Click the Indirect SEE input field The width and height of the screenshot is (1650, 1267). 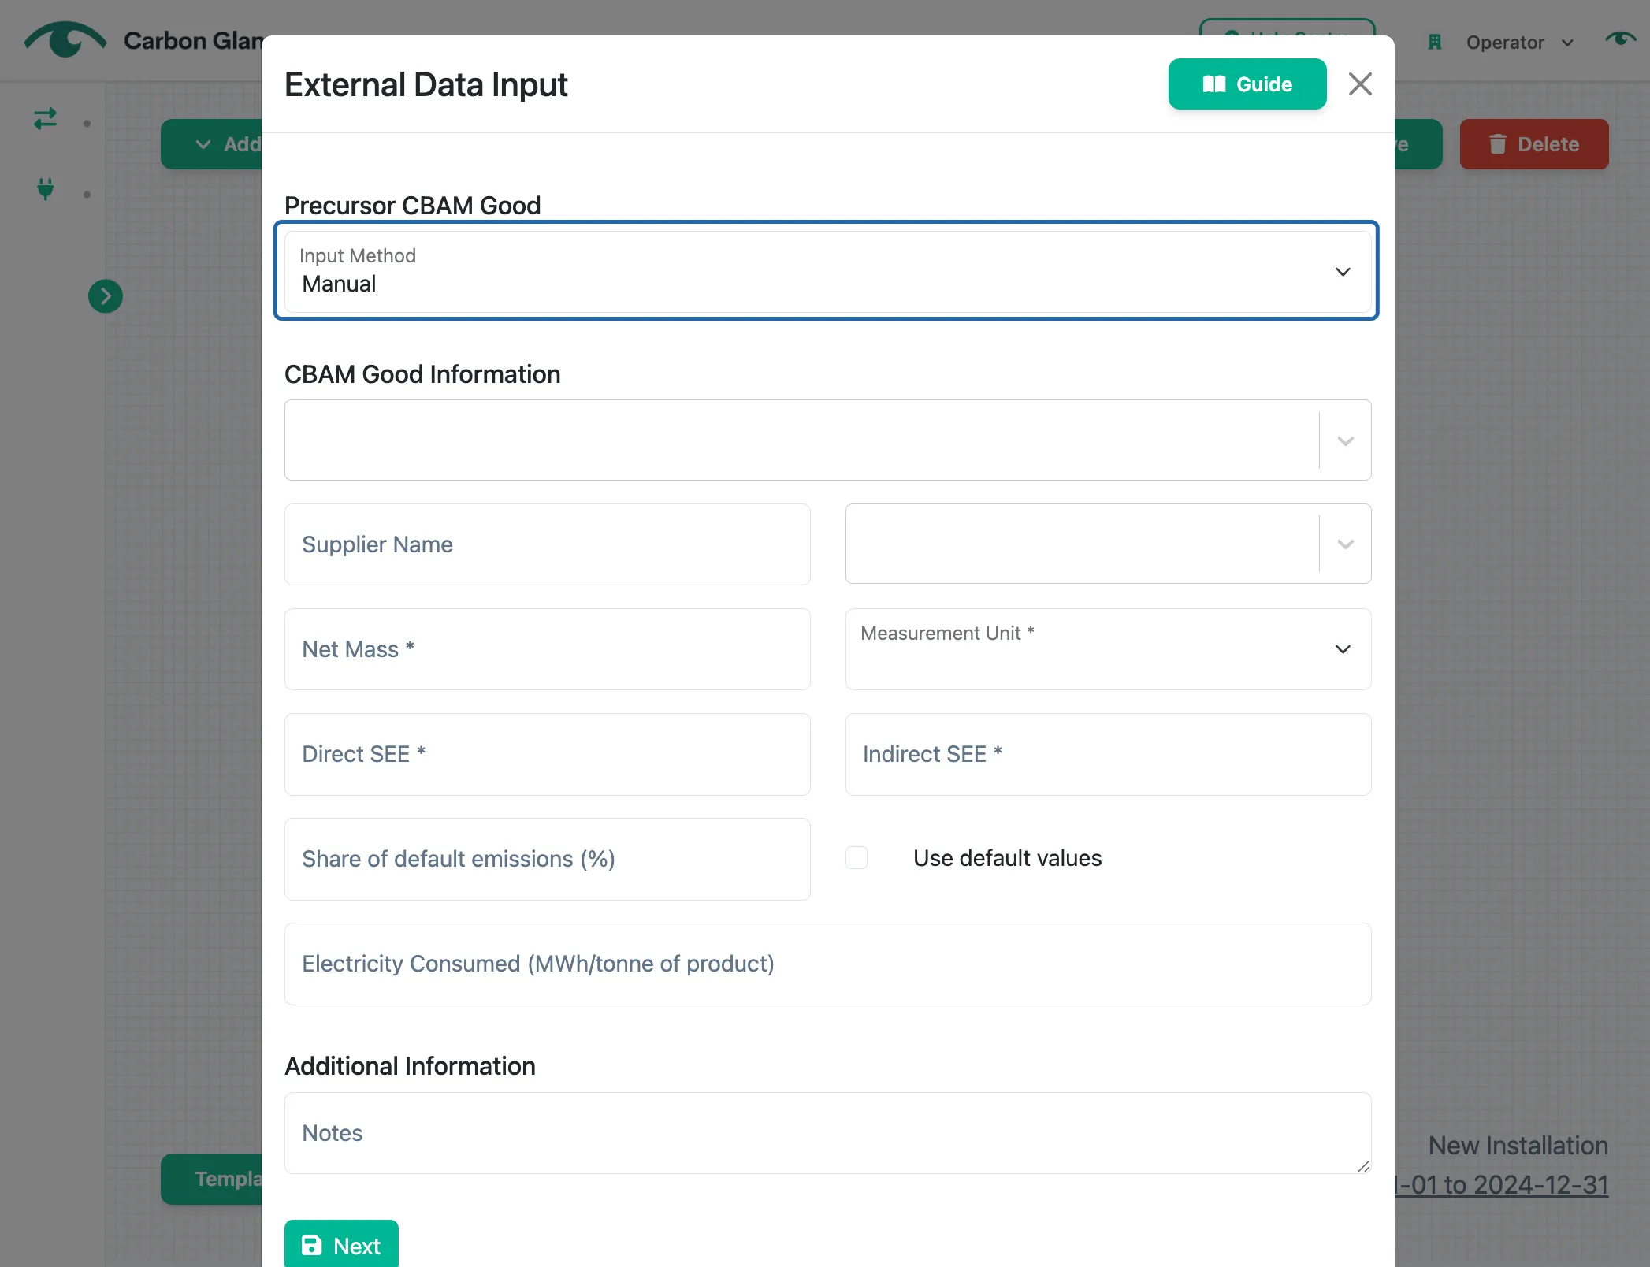pos(1107,754)
